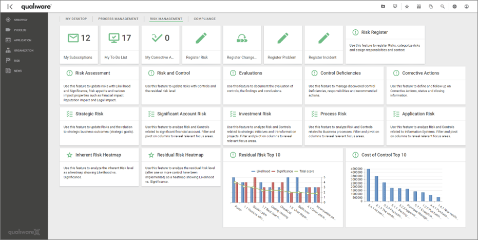Image resolution: width=478 pixels, height=240 pixels.
Task: Switch to Compliance tab
Action: coord(204,19)
